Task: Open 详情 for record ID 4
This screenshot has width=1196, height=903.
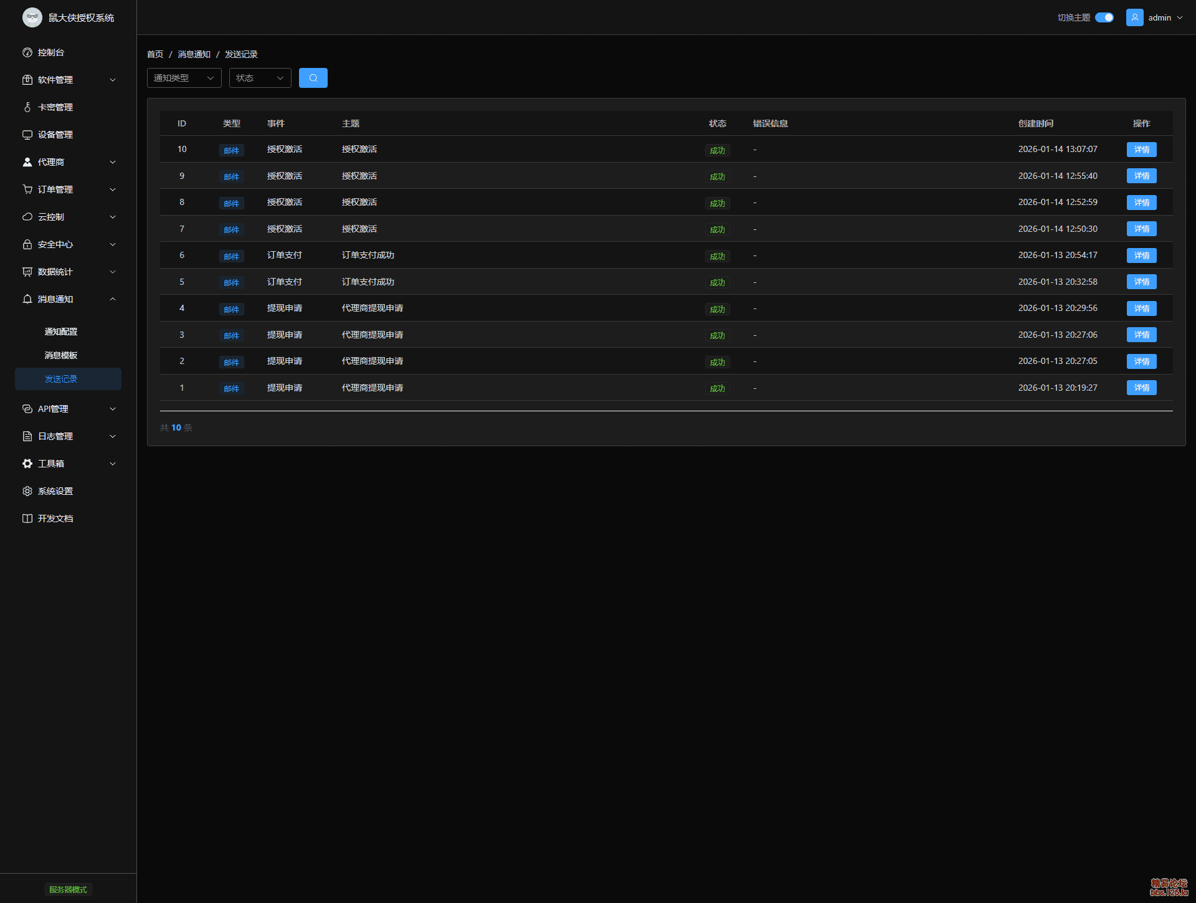Action: pos(1142,308)
